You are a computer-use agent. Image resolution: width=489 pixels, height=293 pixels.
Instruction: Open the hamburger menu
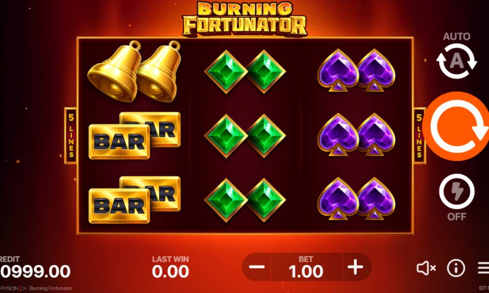(484, 268)
